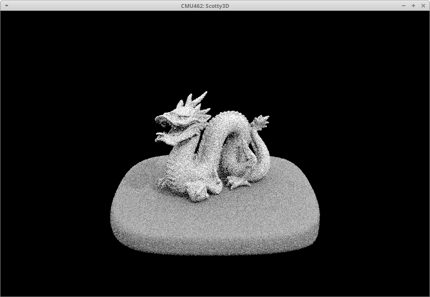Click the dragon's head in the render
Image resolution: width=430 pixels, height=297 pixels.
(177, 117)
